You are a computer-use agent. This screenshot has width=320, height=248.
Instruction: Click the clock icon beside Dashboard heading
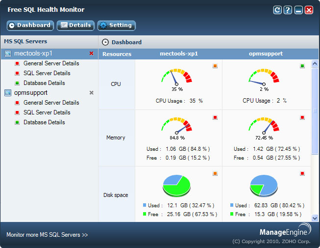pos(105,42)
